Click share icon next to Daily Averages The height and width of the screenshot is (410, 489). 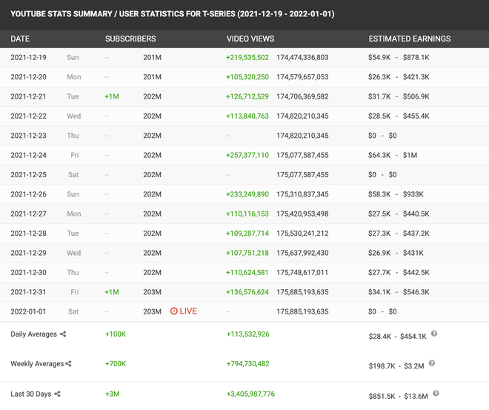(x=63, y=334)
